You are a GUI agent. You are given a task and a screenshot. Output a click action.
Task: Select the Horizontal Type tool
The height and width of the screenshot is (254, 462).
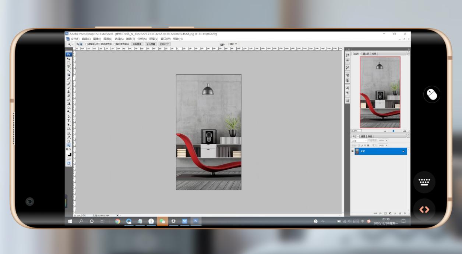(68, 121)
